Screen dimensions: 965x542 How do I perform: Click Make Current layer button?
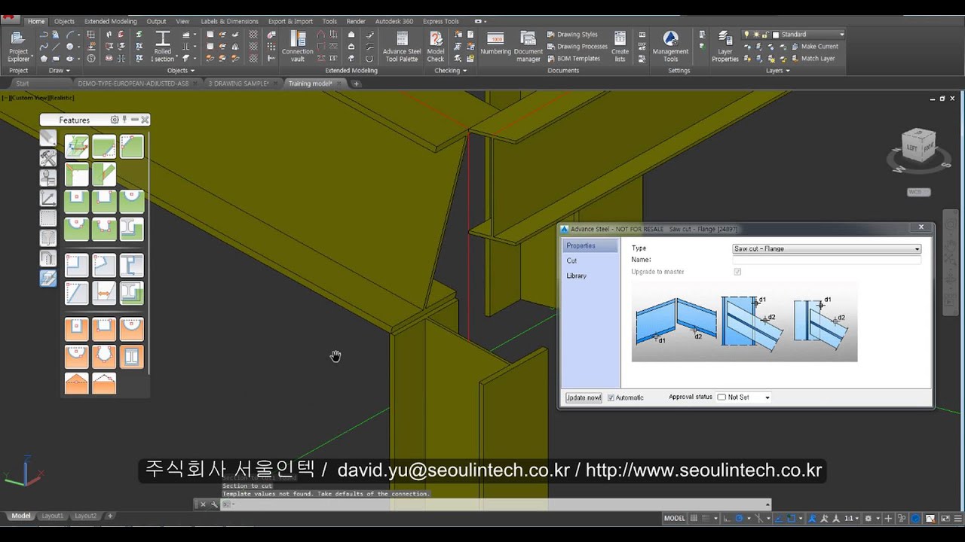[x=814, y=46]
